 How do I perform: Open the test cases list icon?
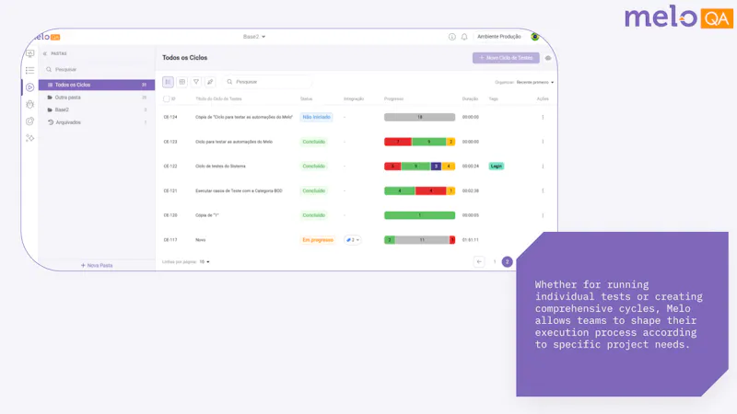pos(30,71)
